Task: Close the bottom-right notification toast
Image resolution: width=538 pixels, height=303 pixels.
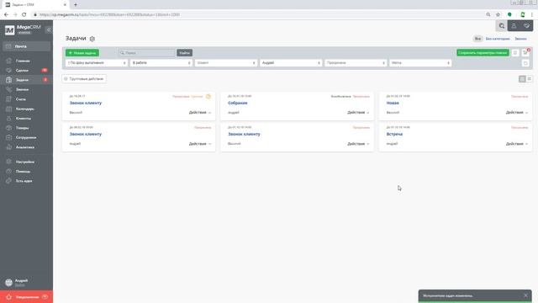Action: 525,295
